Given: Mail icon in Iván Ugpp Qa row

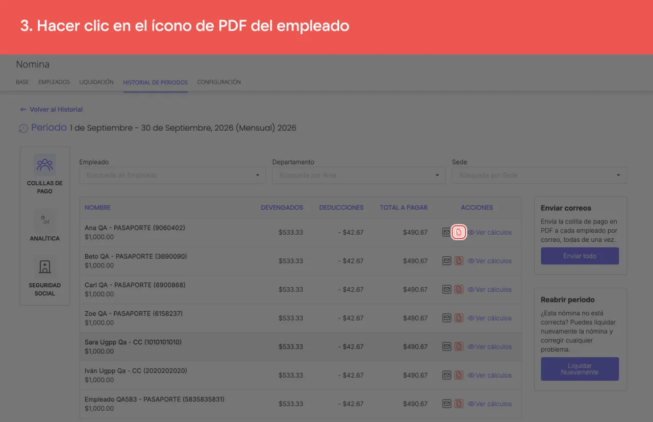Looking at the screenshot, I should coord(447,375).
